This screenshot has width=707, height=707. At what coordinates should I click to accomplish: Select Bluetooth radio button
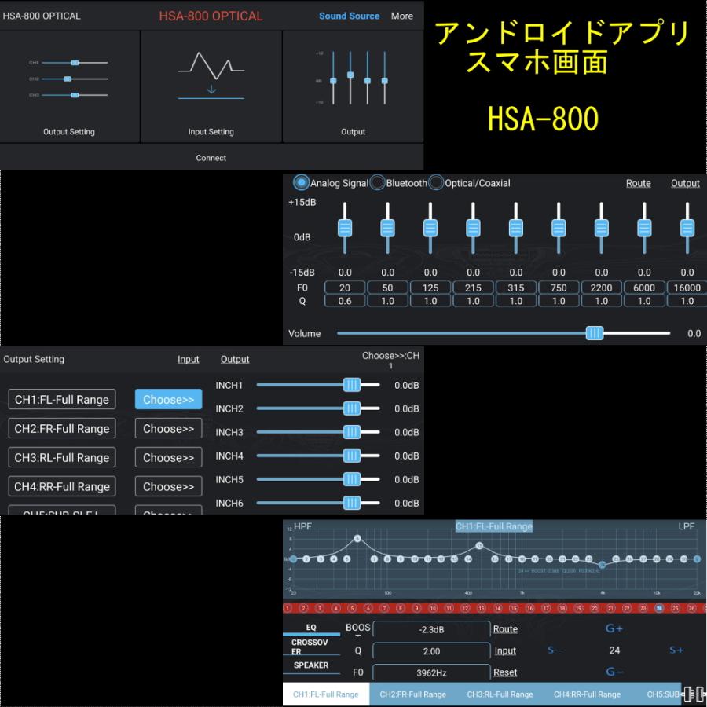pos(377,183)
